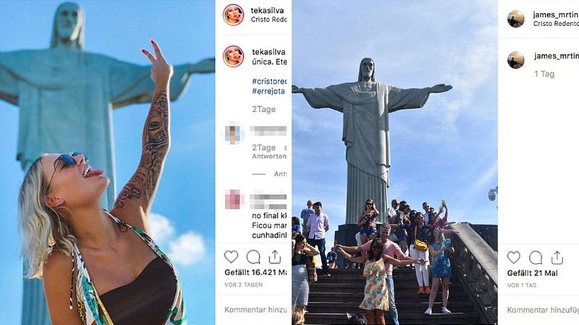The height and width of the screenshot is (325, 579).
Task: Open tekasilva avatar beside the caption
Action: [233, 56]
